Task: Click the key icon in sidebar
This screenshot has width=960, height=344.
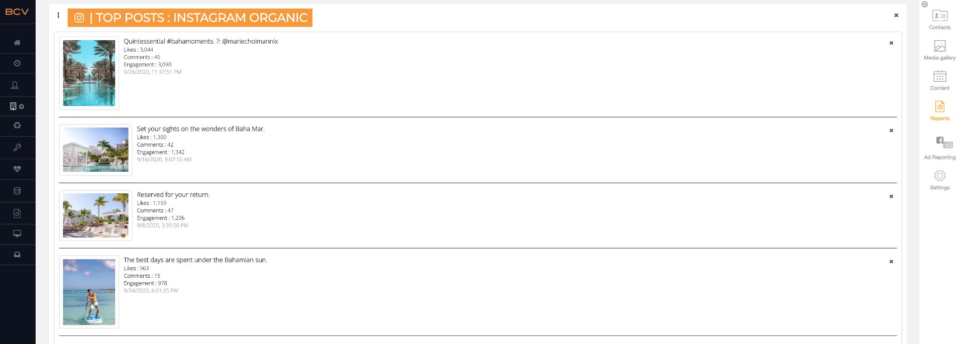Action: tap(17, 148)
